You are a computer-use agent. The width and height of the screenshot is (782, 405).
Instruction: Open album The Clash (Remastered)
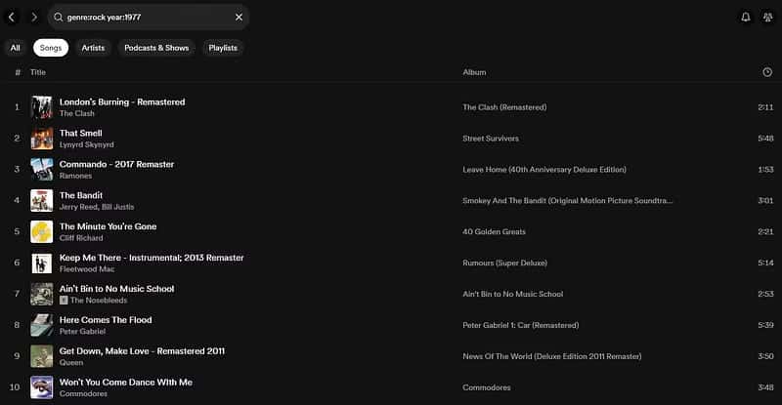coord(504,107)
